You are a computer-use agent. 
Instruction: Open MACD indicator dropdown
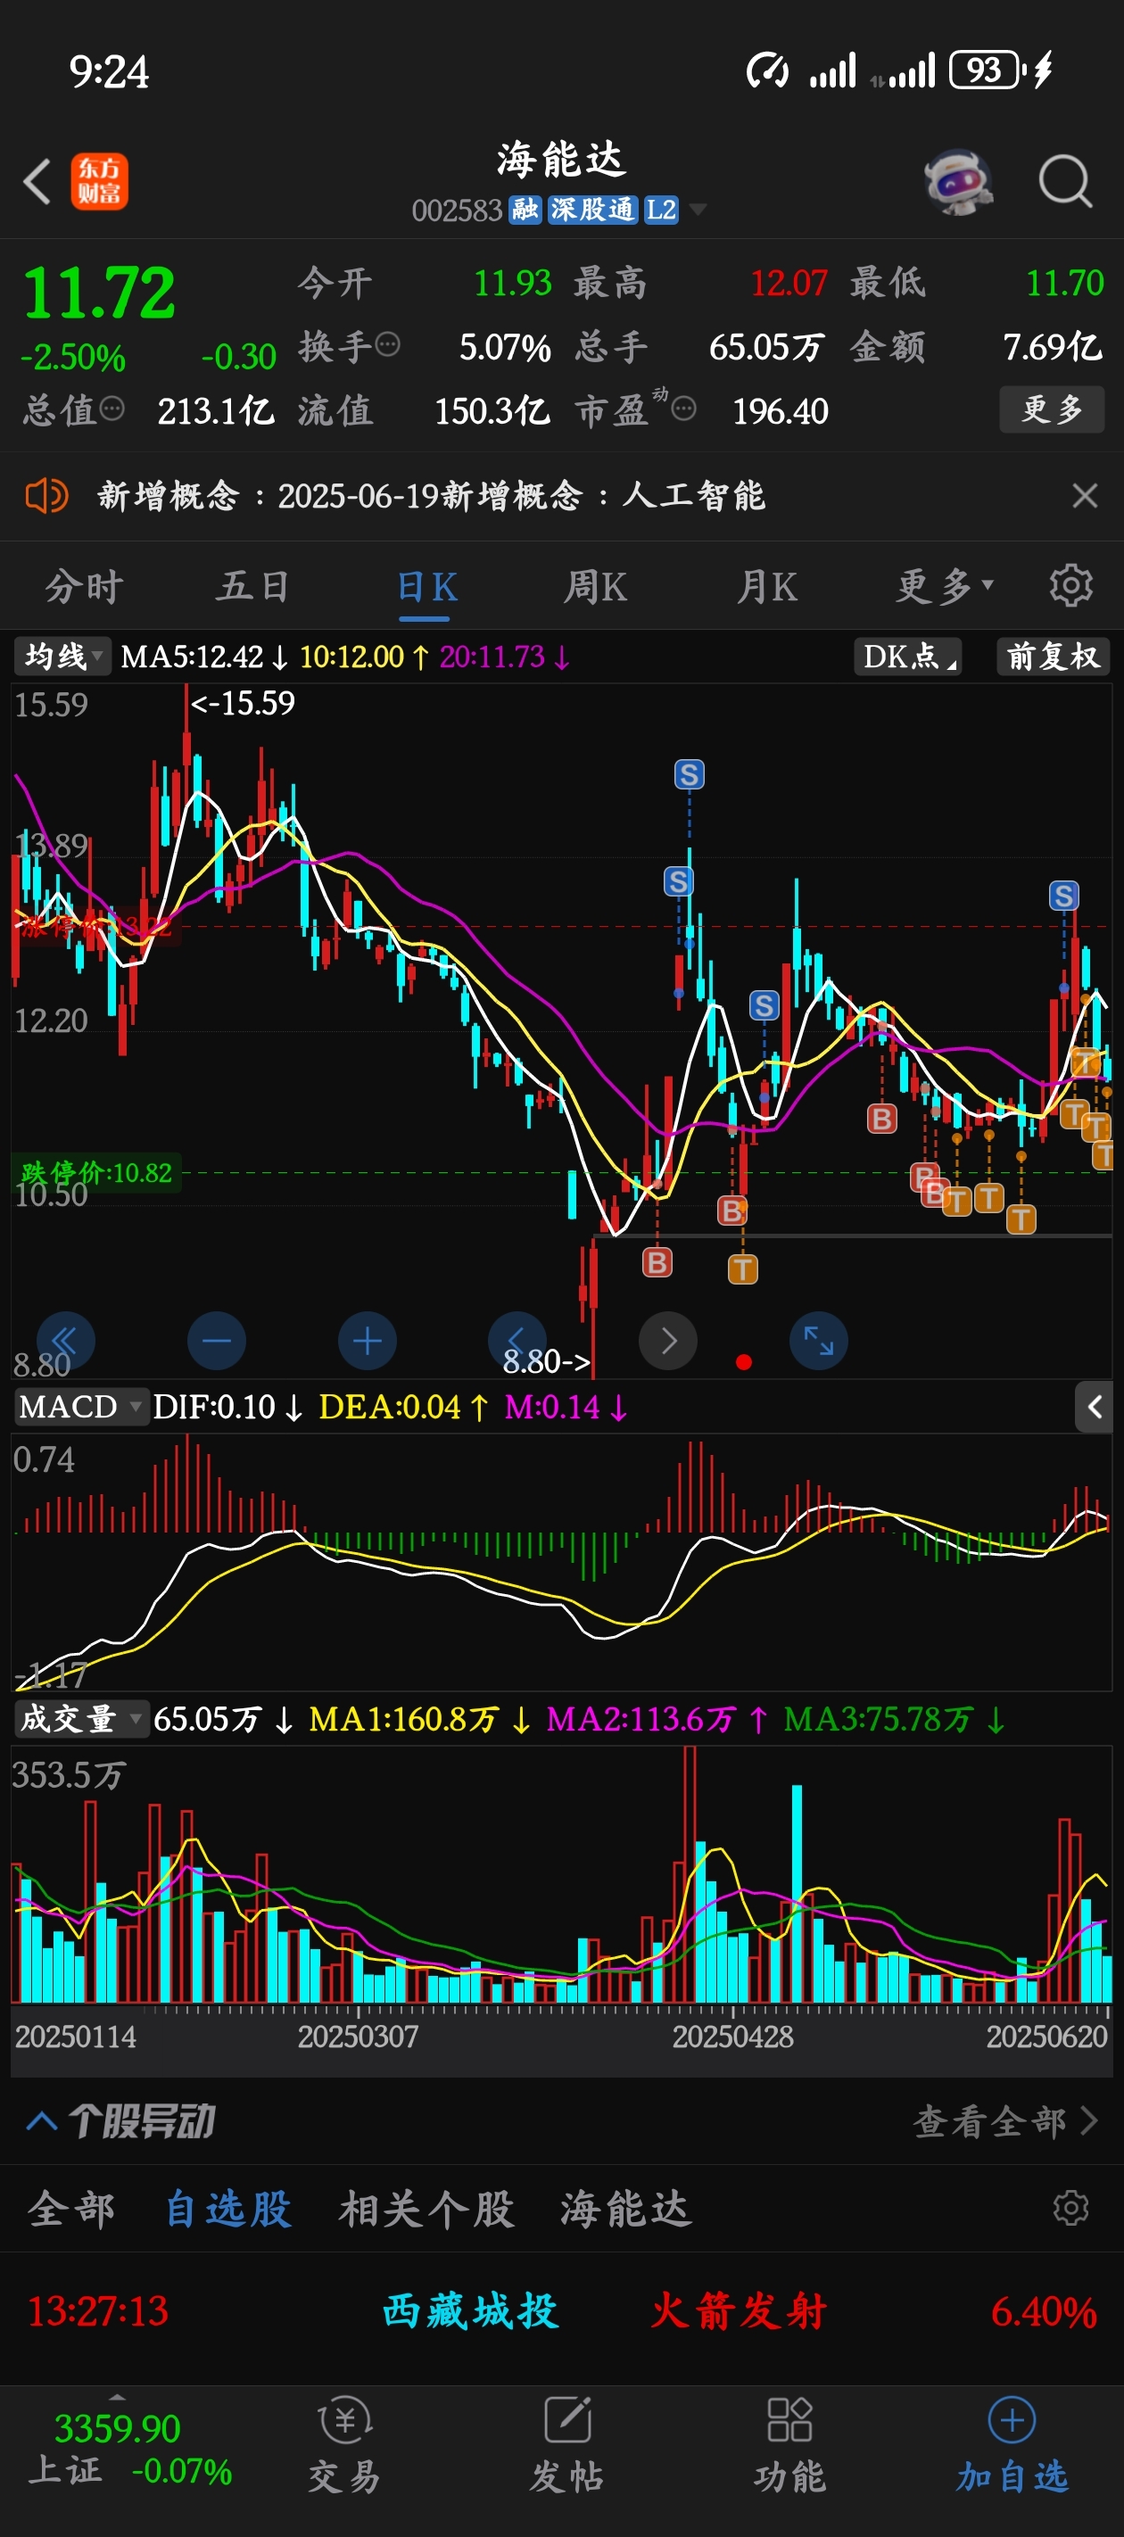(82, 1407)
